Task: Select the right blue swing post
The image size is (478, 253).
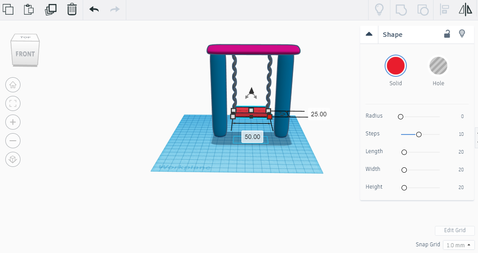Action: pos(284,95)
